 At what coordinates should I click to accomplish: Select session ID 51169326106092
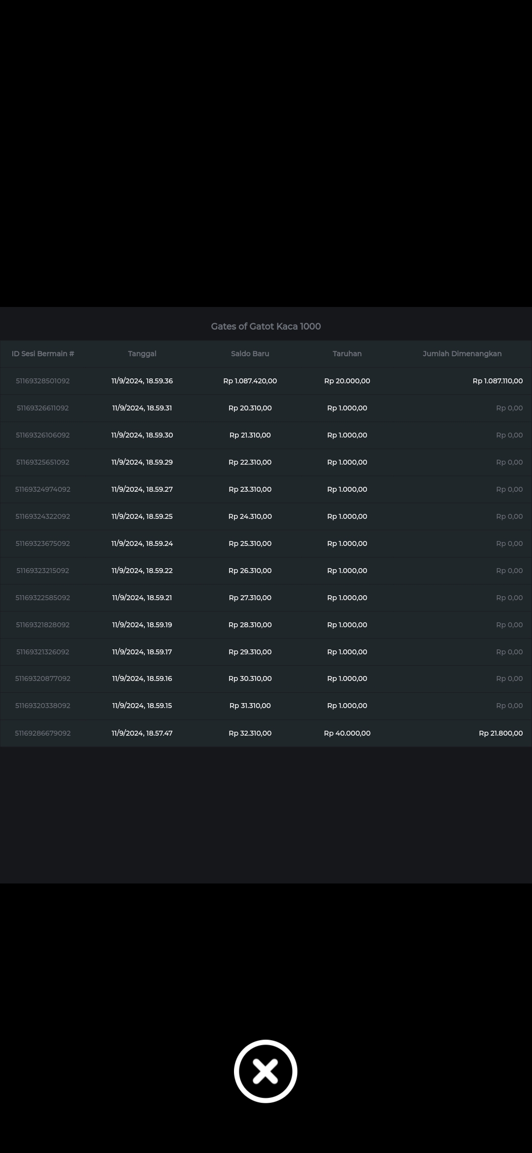coord(43,435)
